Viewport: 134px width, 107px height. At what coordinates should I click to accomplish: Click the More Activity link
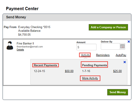pyautogui.click(x=90, y=78)
